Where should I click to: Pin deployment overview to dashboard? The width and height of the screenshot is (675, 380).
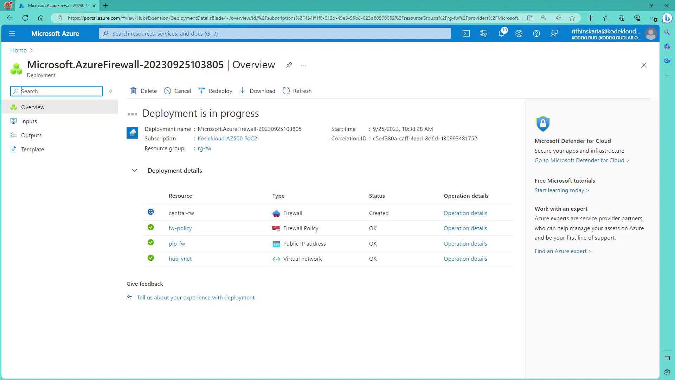289,65
